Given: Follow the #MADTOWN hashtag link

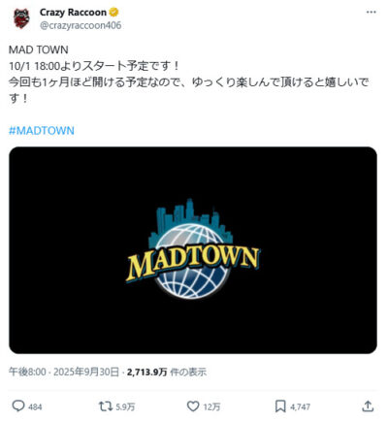Looking at the screenshot, I should click(x=42, y=131).
